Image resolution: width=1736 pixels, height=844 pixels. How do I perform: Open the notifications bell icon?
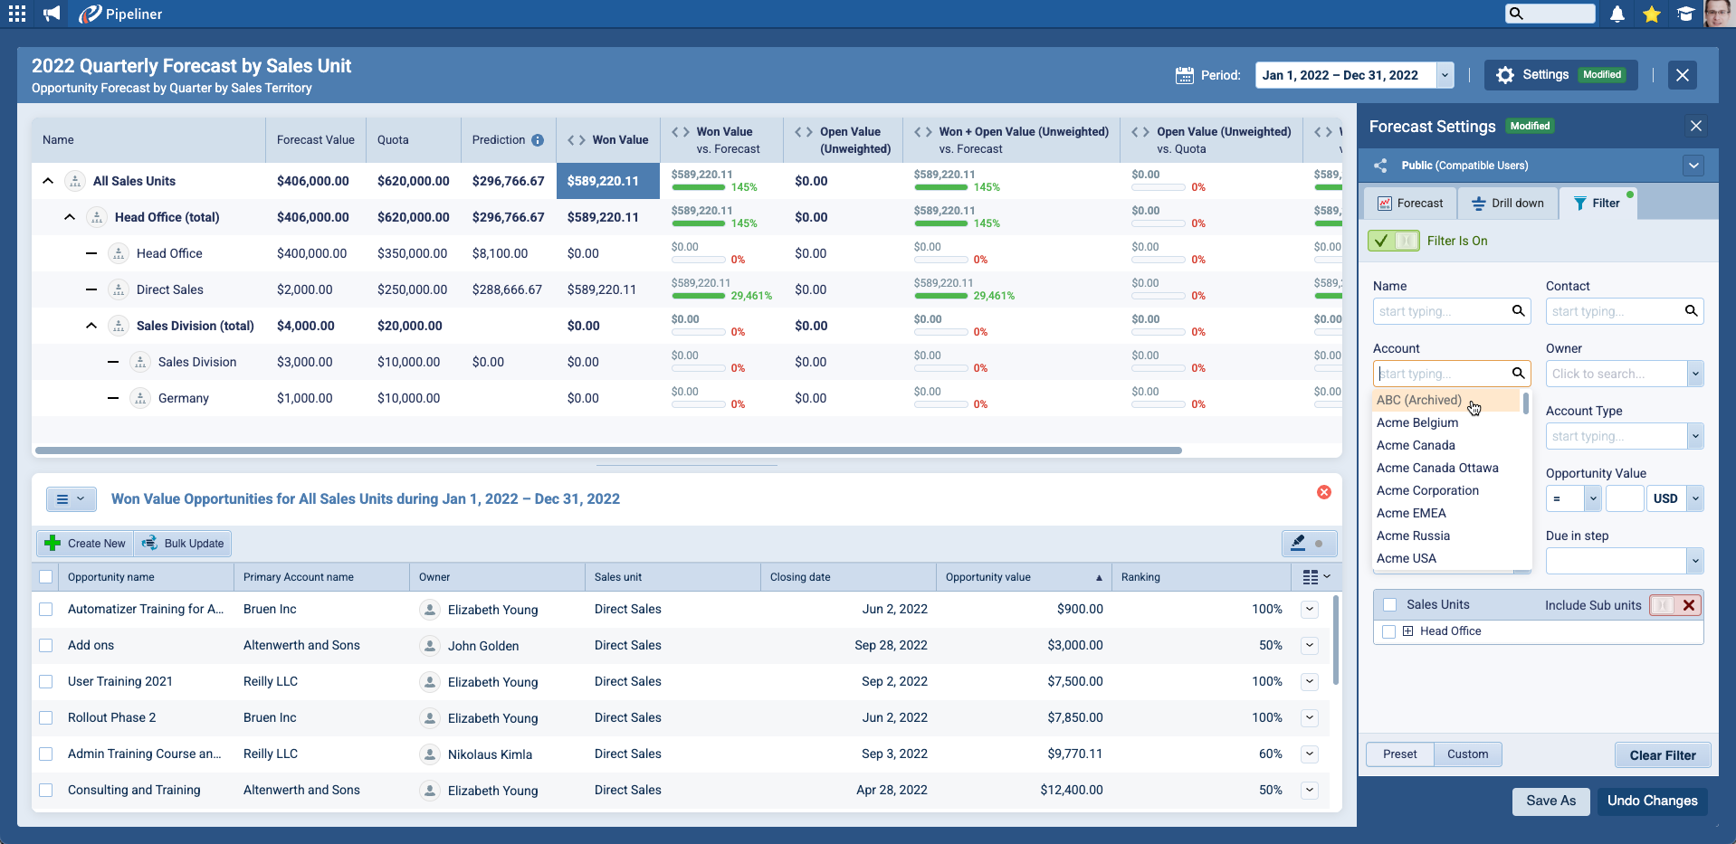pyautogui.click(x=1617, y=14)
